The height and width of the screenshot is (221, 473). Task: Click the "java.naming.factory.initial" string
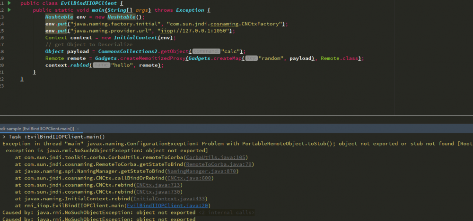tap(115, 24)
